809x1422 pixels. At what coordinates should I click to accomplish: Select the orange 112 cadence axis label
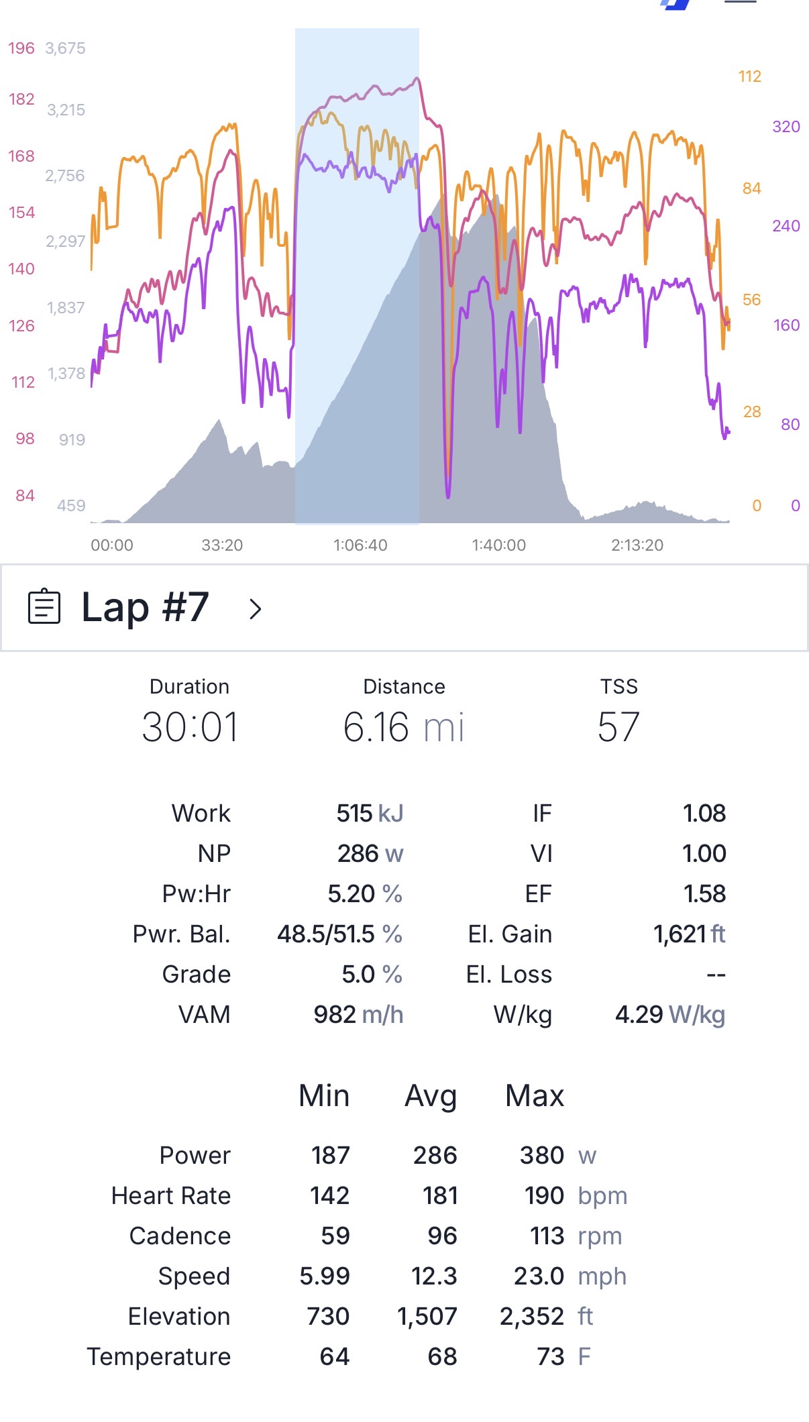coord(750,76)
